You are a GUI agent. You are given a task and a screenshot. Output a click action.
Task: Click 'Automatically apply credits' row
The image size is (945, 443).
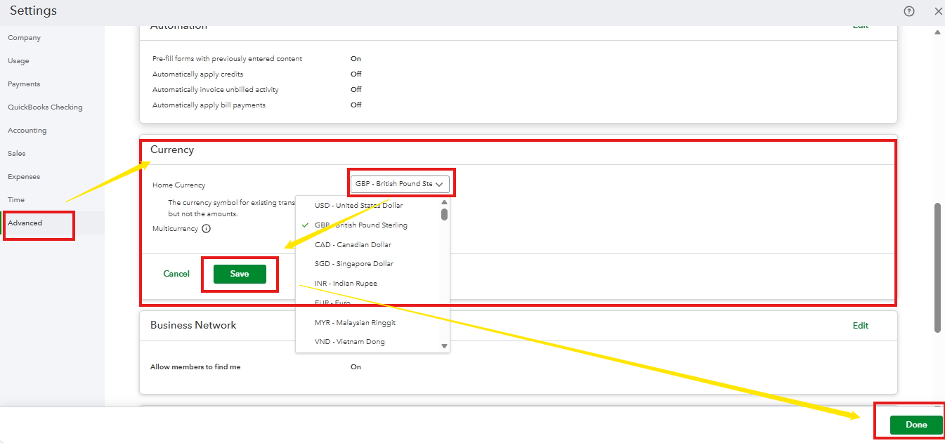197,74
